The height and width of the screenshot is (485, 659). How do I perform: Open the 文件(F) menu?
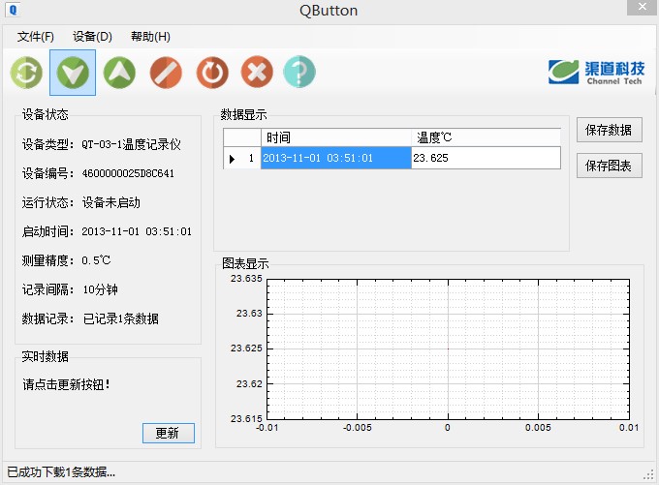pos(36,37)
